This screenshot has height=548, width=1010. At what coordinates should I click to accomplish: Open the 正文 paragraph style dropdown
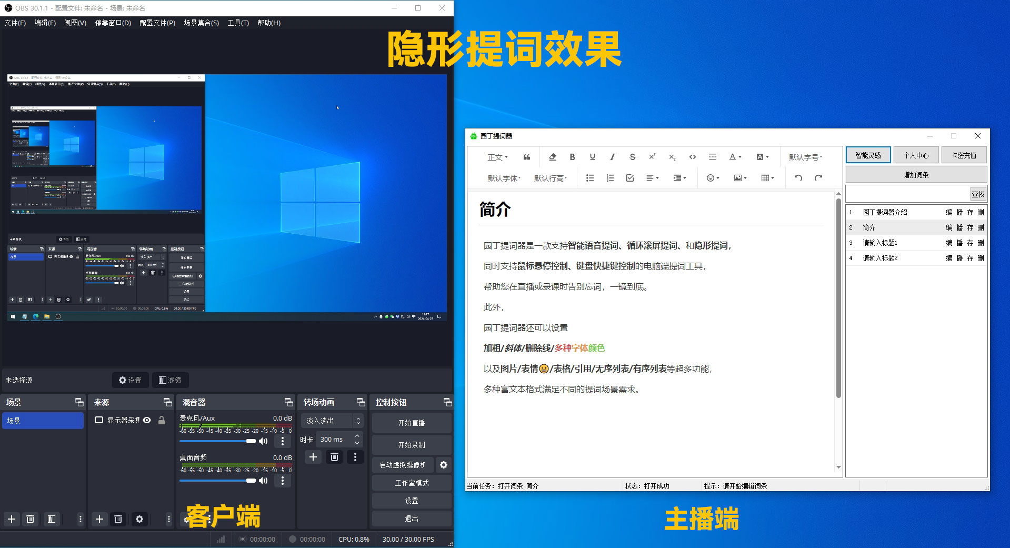[497, 157]
